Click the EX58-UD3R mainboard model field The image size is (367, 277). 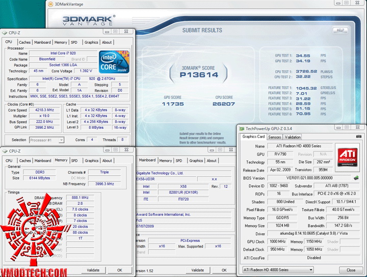coord(166,179)
